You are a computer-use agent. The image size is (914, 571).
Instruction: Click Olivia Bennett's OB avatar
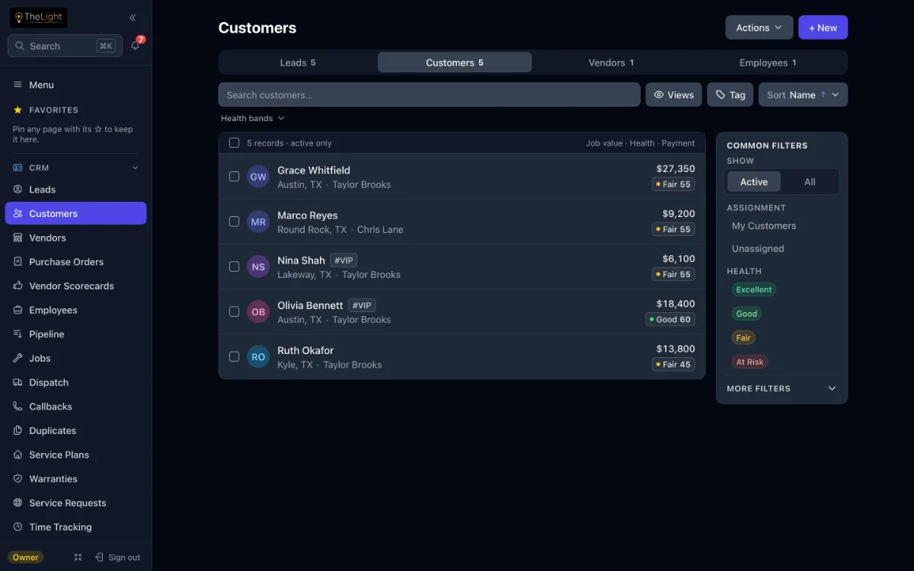[x=258, y=311]
